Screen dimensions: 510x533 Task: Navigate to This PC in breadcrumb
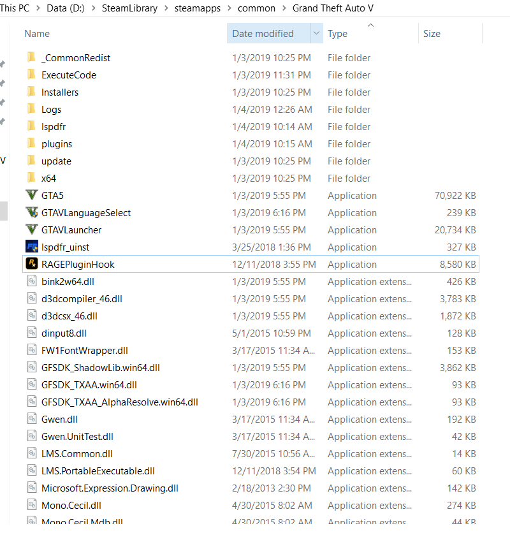[x=15, y=8]
